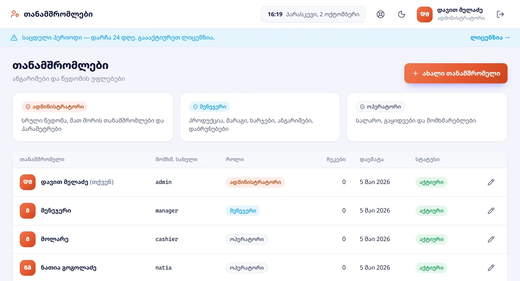
Task: Click the logout arrow icon
Action: [x=500, y=14]
